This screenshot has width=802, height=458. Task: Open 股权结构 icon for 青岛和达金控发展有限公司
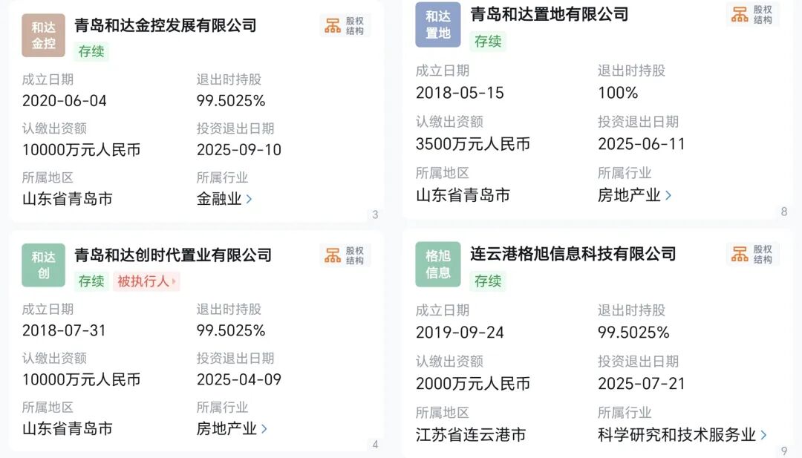click(345, 25)
